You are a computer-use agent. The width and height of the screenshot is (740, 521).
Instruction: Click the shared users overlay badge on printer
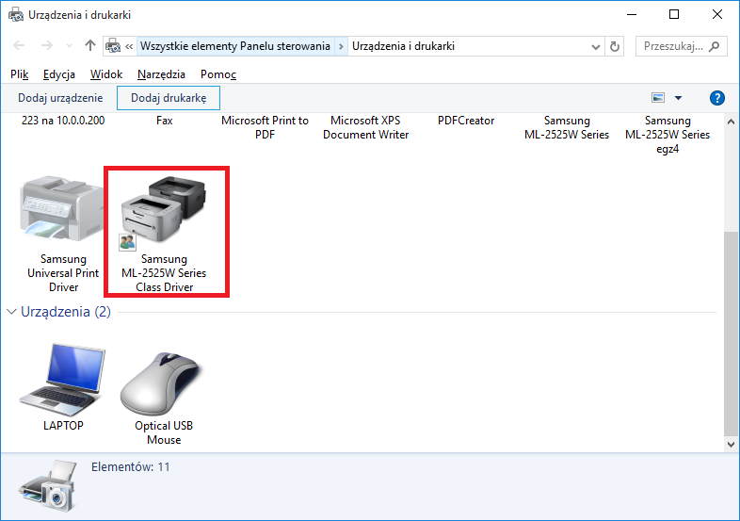(x=127, y=242)
